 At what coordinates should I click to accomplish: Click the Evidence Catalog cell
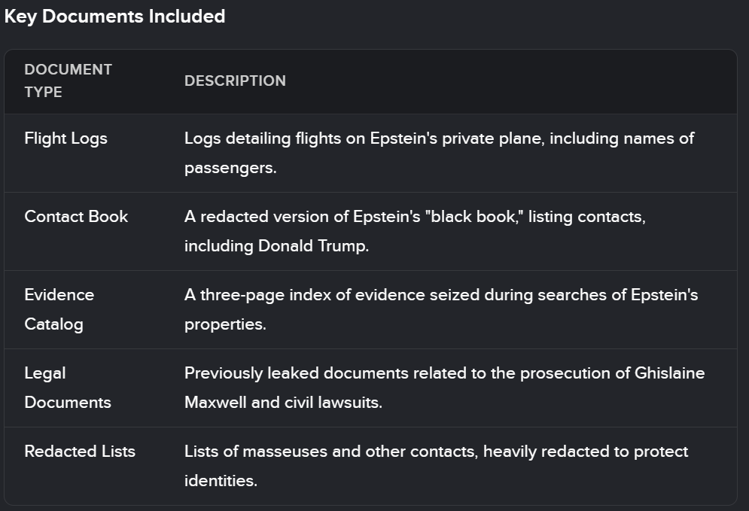[x=59, y=309]
